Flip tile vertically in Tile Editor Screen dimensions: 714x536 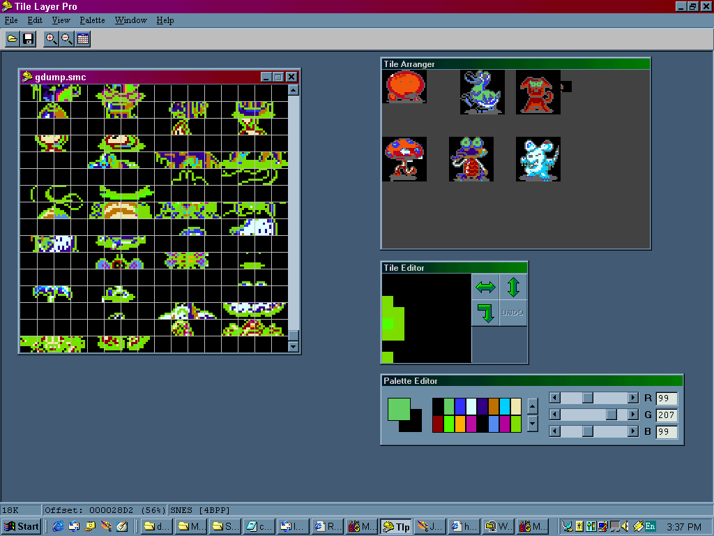(513, 287)
